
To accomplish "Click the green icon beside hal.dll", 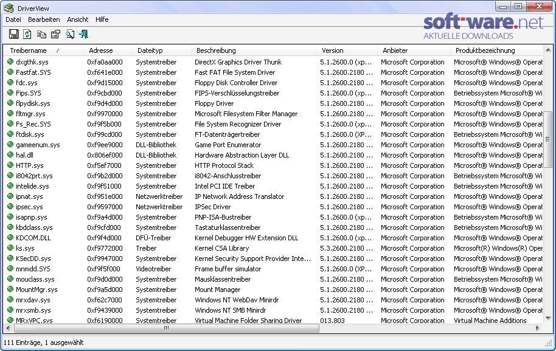I will 10,155.
